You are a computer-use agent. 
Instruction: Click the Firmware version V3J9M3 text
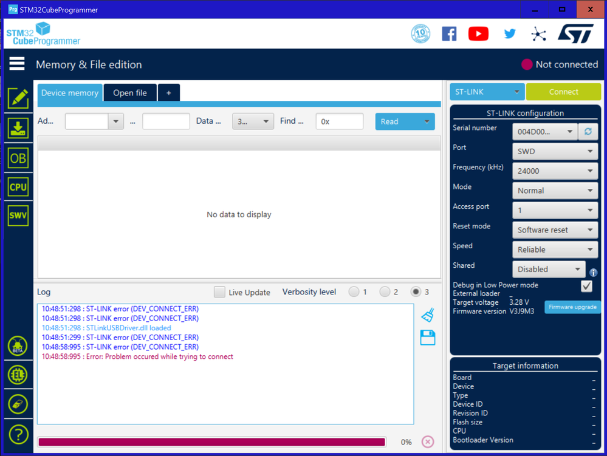coord(493,311)
